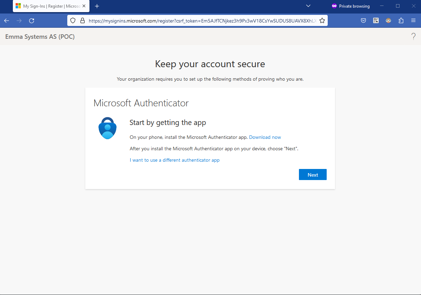Bookmark this page using the star
This screenshot has width=421, height=295.
click(322, 20)
